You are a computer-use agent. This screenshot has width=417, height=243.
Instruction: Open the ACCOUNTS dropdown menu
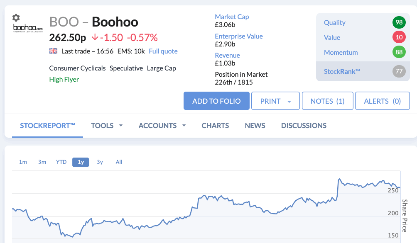coord(162,126)
